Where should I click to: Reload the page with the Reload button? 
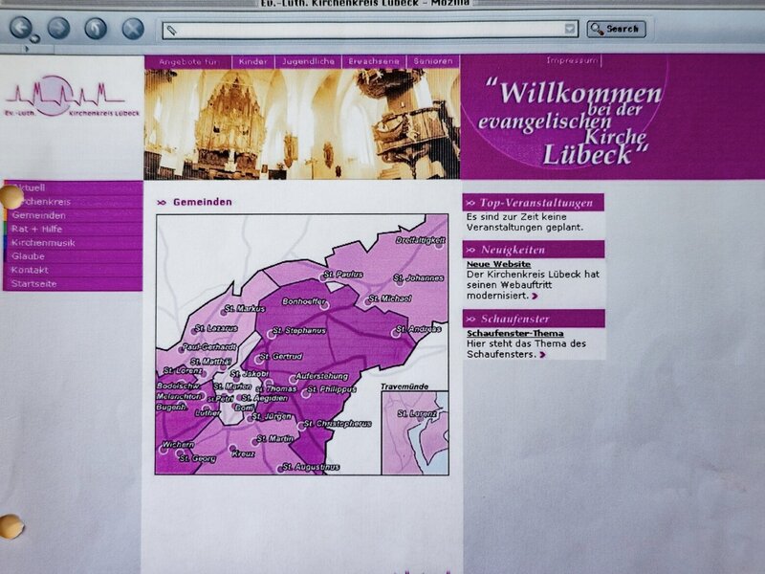pyautogui.click(x=96, y=28)
